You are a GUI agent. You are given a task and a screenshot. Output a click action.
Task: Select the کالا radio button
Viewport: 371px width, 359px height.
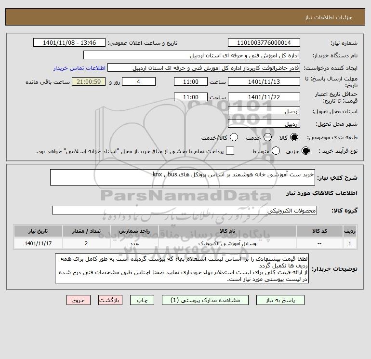pyautogui.click(x=294, y=137)
